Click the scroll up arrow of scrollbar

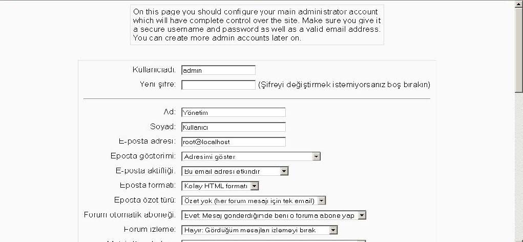pos(519,5)
